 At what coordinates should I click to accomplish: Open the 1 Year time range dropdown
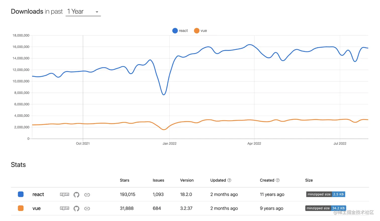click(83, 12)
